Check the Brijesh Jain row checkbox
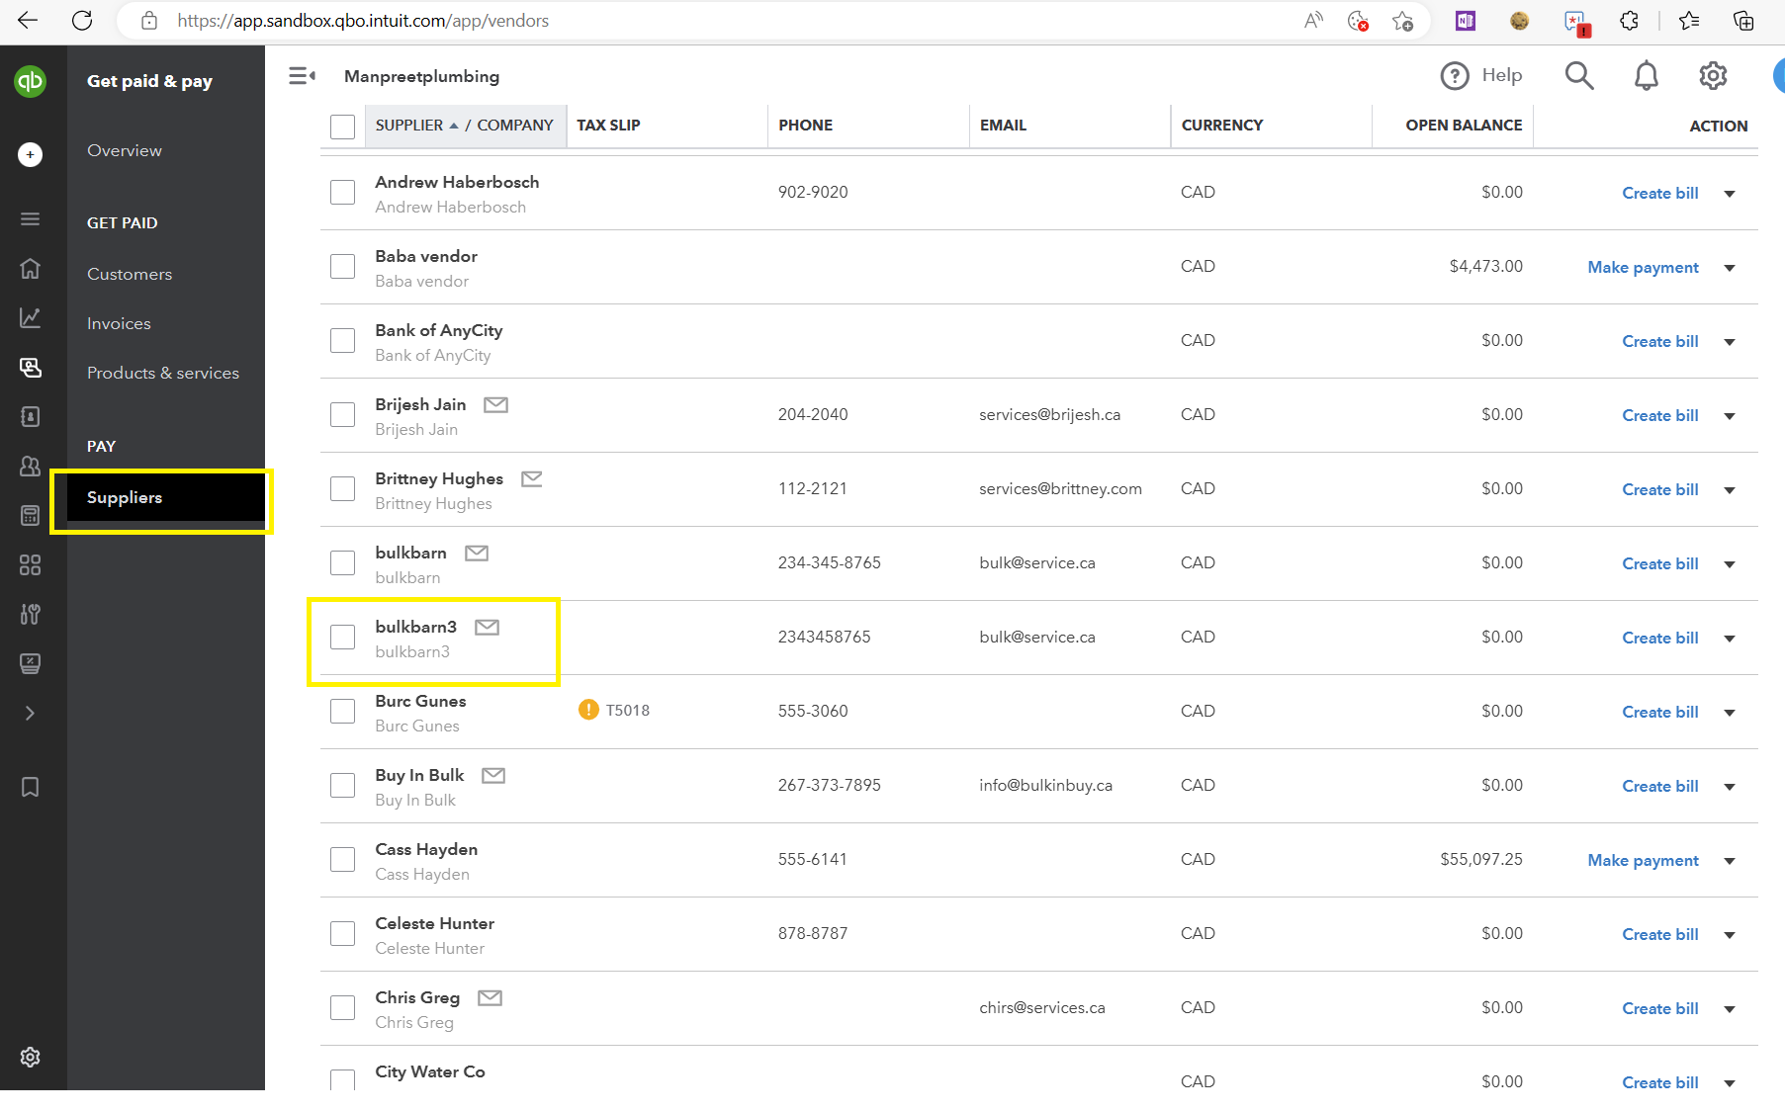The width and height of the screenshot is (1785, 1112). click(342, 414)
